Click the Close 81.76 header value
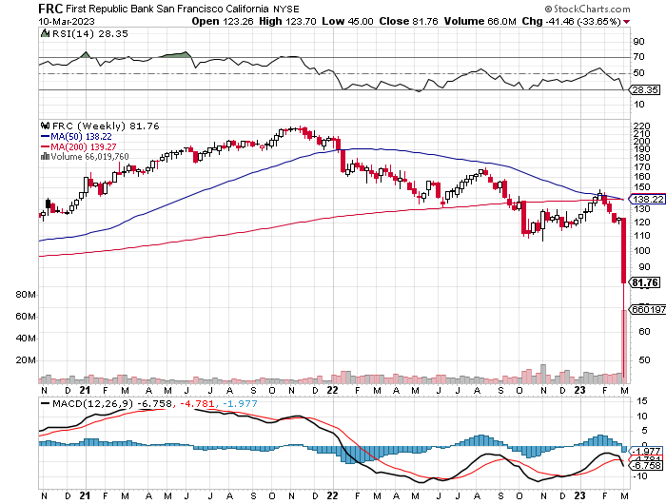Viewport: 666px width, 504px height. click(x=408, y=22)
